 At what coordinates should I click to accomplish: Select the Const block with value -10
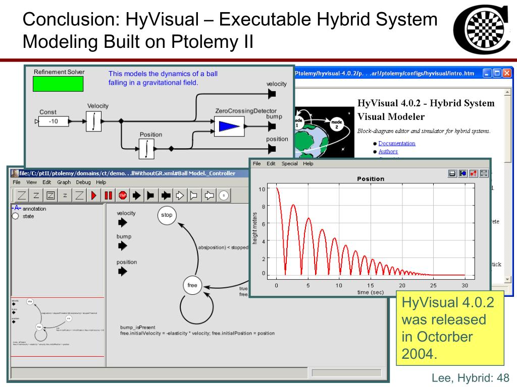[54, 121]
